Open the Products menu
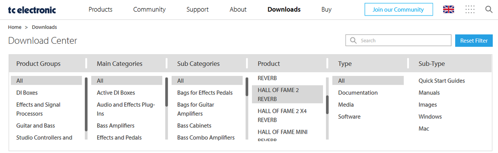The image size is (498, 153). point(100,9)
